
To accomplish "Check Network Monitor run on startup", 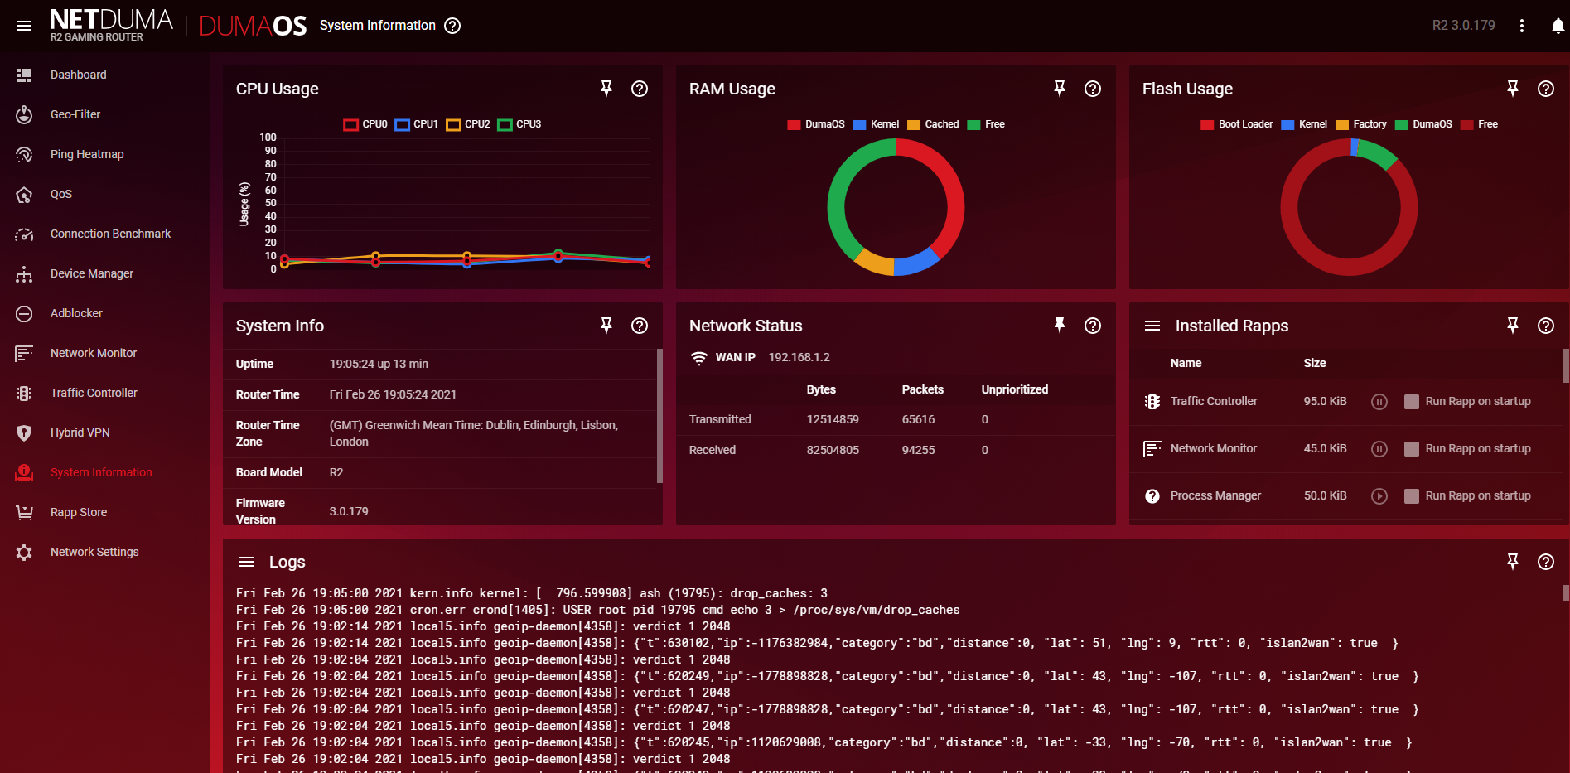I will pos(1412,449).
